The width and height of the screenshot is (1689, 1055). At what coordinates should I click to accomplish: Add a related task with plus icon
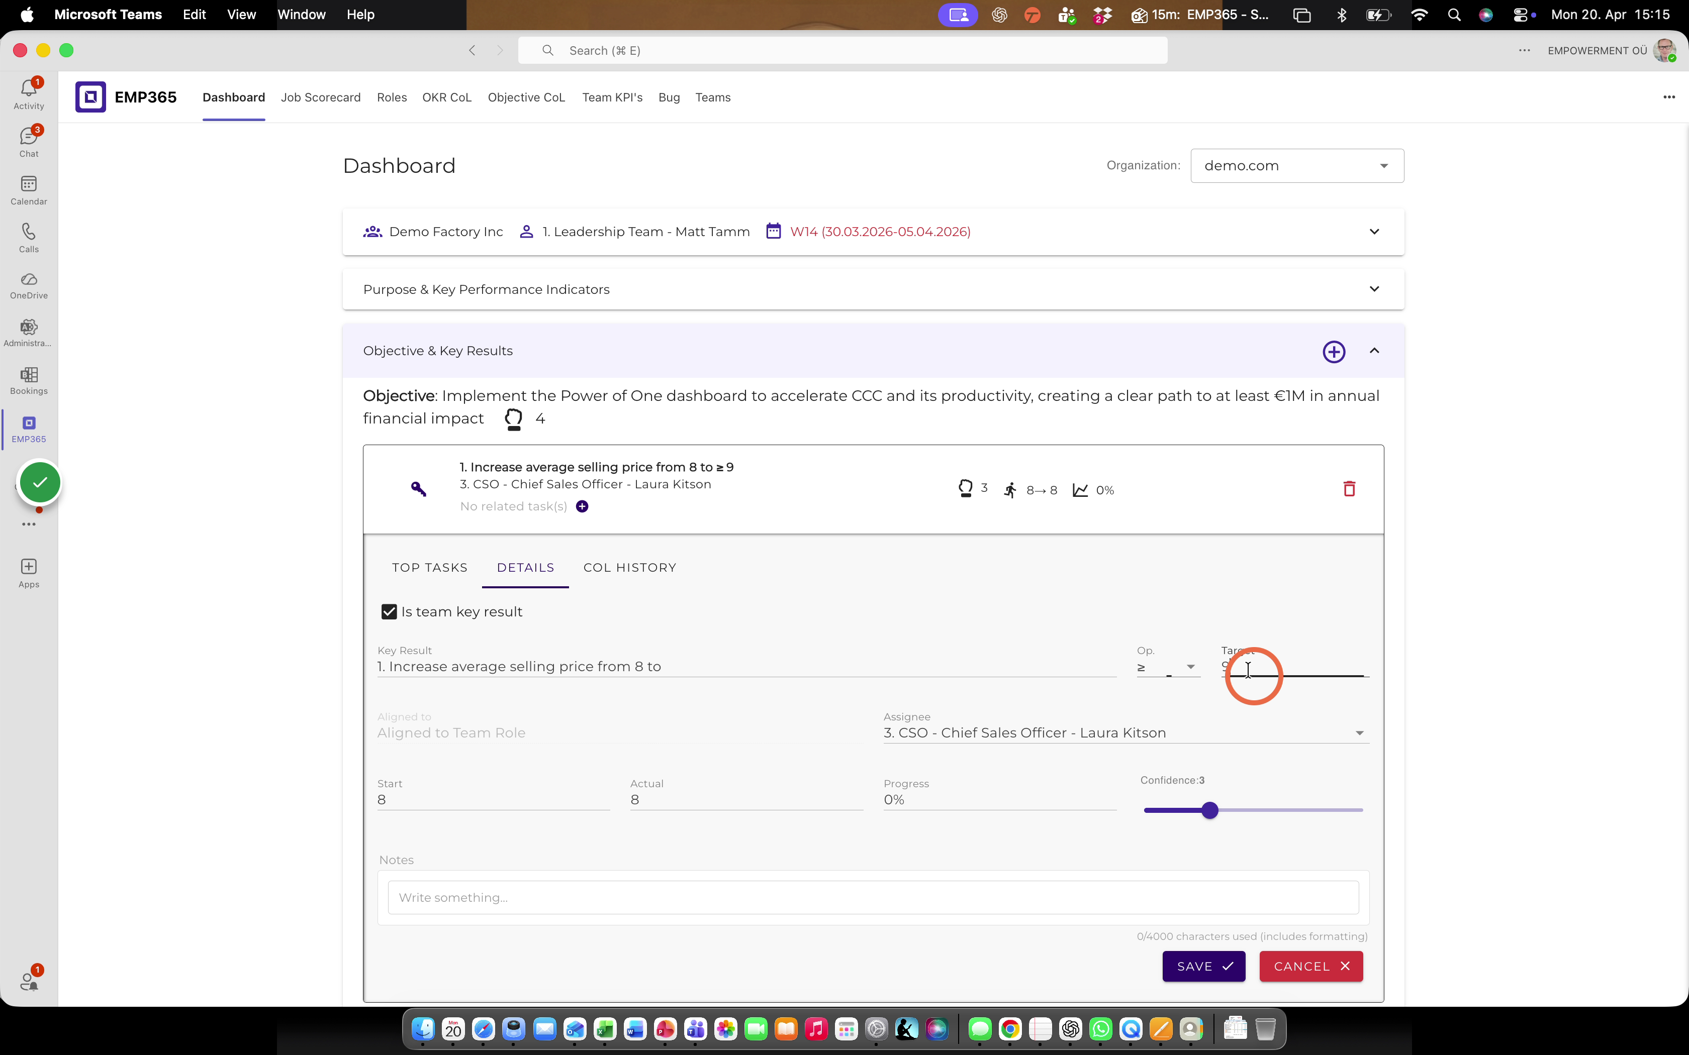tap(582, 506)
